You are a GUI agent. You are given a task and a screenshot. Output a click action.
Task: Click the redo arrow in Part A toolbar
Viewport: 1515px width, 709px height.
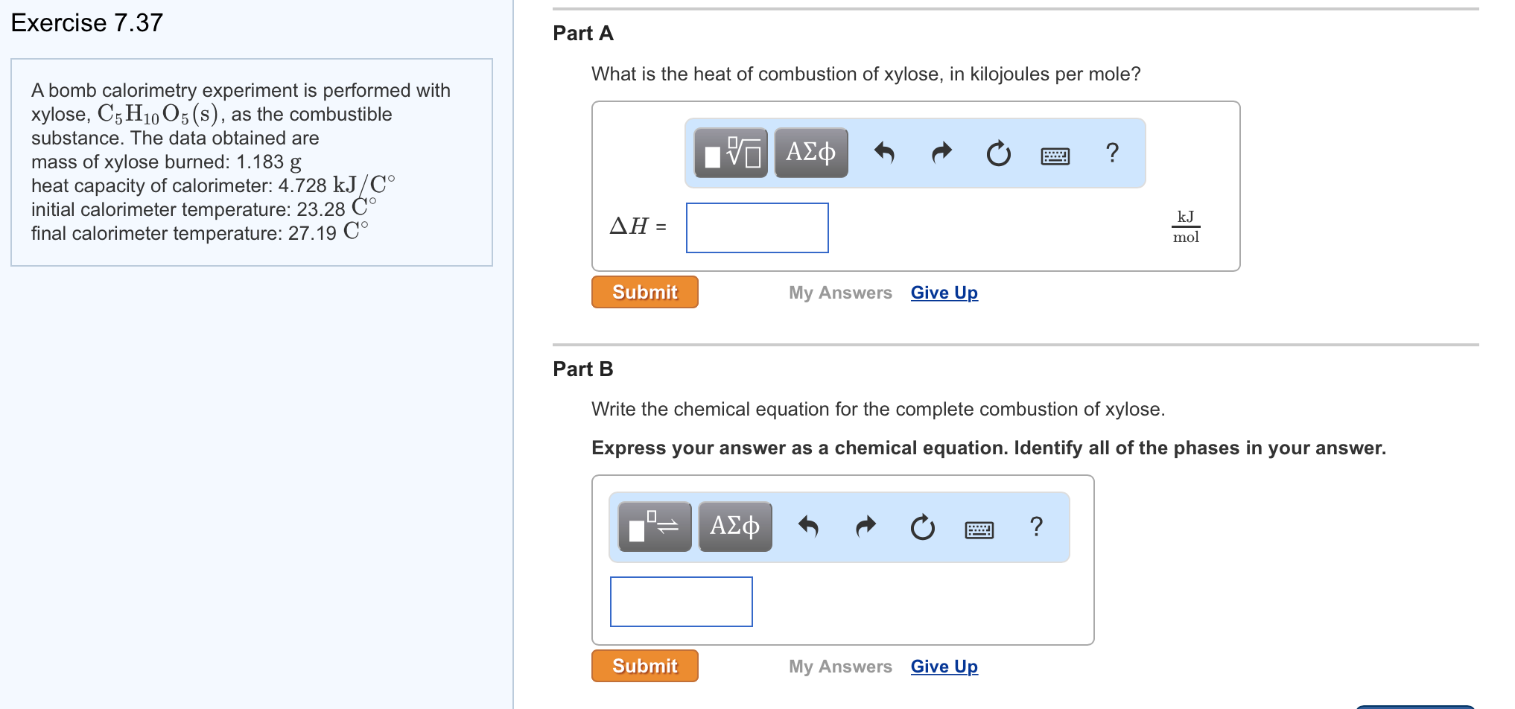(941, 153)
